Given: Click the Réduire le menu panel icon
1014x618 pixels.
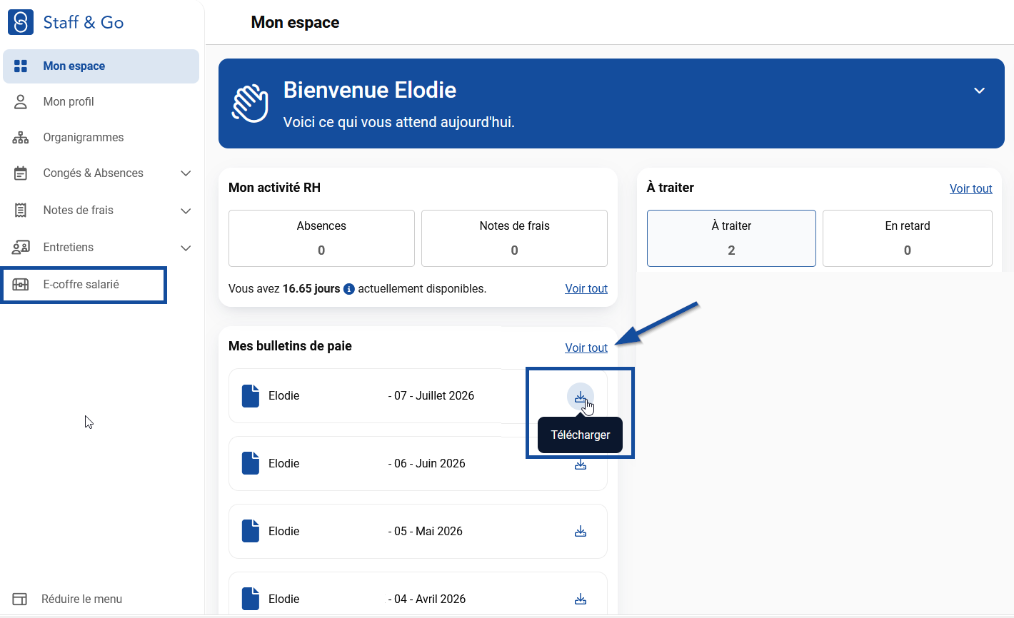Looking at the screenshot, I should pos(19,599).
